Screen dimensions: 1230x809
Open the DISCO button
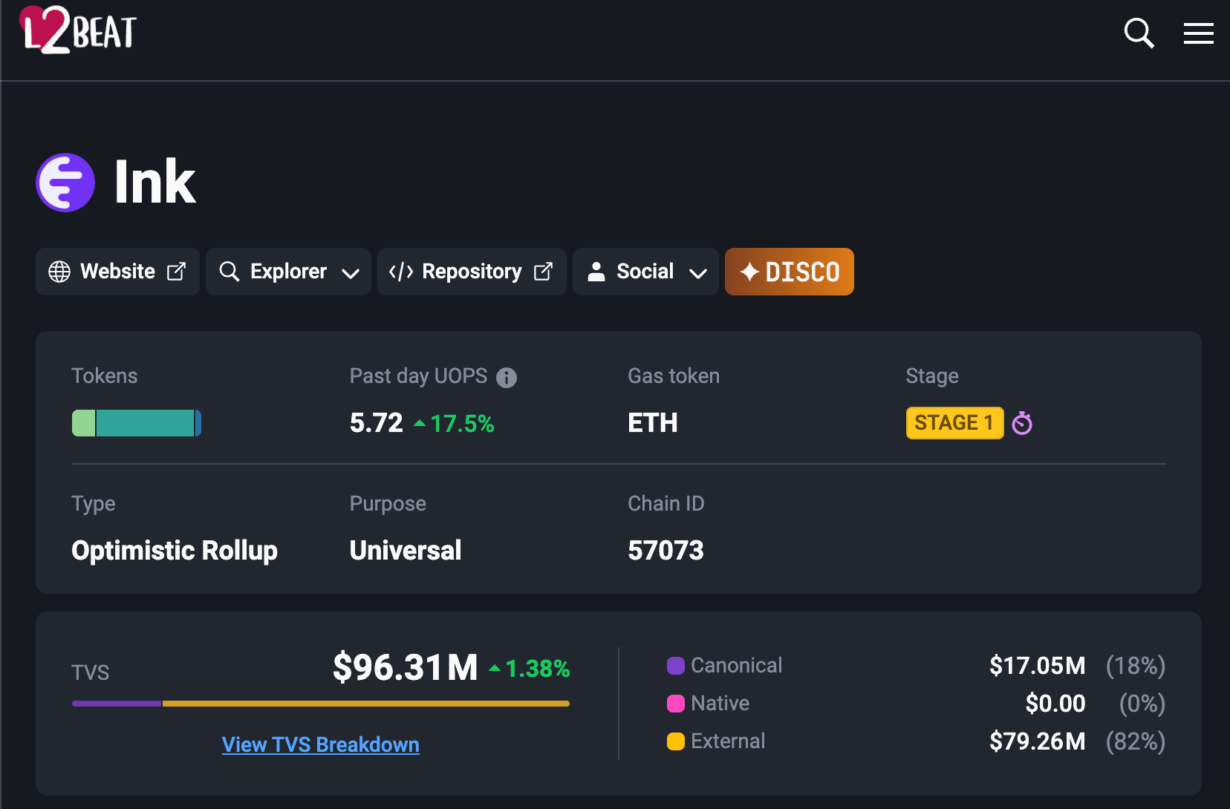pyautogui.click(x=789, y=272)
